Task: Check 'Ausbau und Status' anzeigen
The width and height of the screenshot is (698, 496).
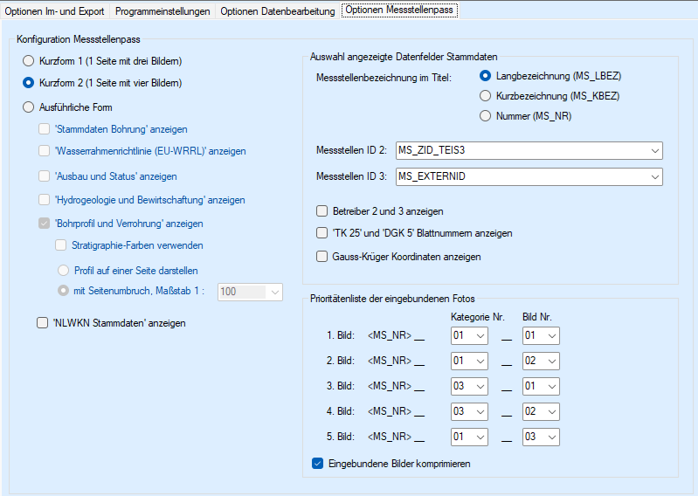Action: [x=44, y=176]
